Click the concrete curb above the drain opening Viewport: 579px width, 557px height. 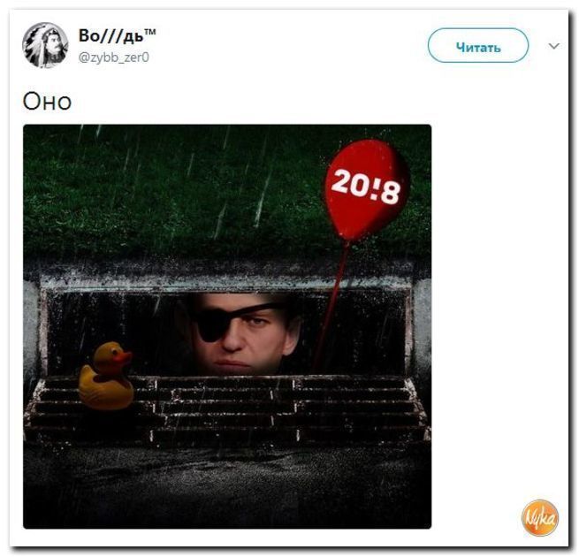pos(225,277)
